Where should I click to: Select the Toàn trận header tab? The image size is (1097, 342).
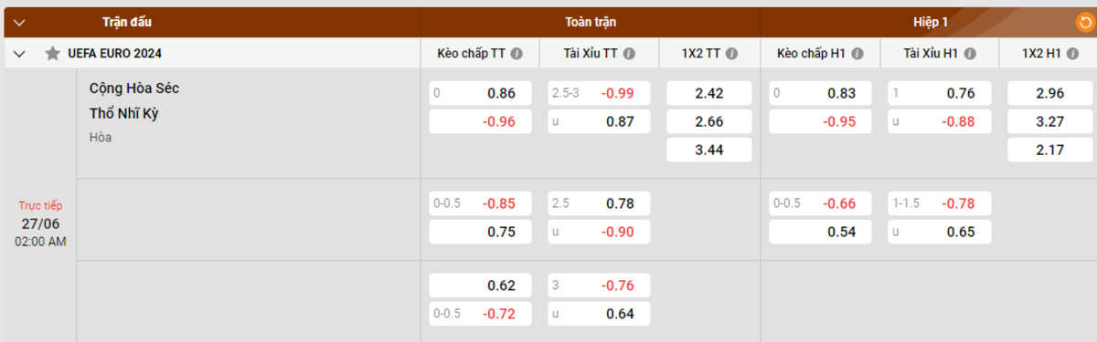coord(591,22)
